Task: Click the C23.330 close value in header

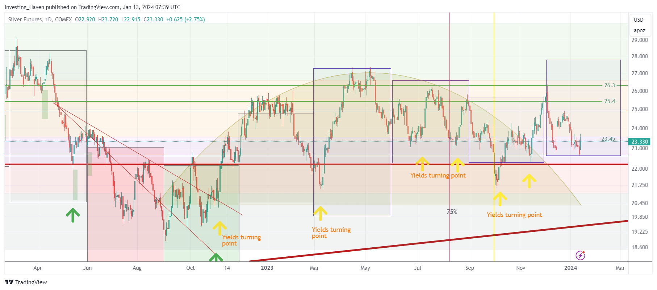Action: (x=153, y=20)
